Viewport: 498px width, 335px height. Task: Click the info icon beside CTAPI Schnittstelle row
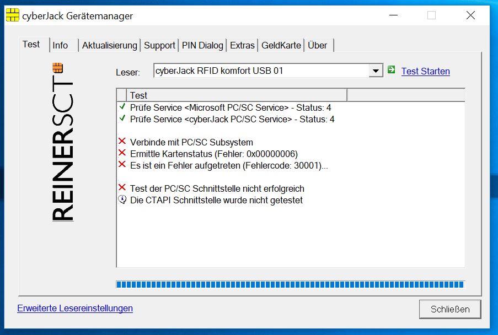[x=122, y=199]
